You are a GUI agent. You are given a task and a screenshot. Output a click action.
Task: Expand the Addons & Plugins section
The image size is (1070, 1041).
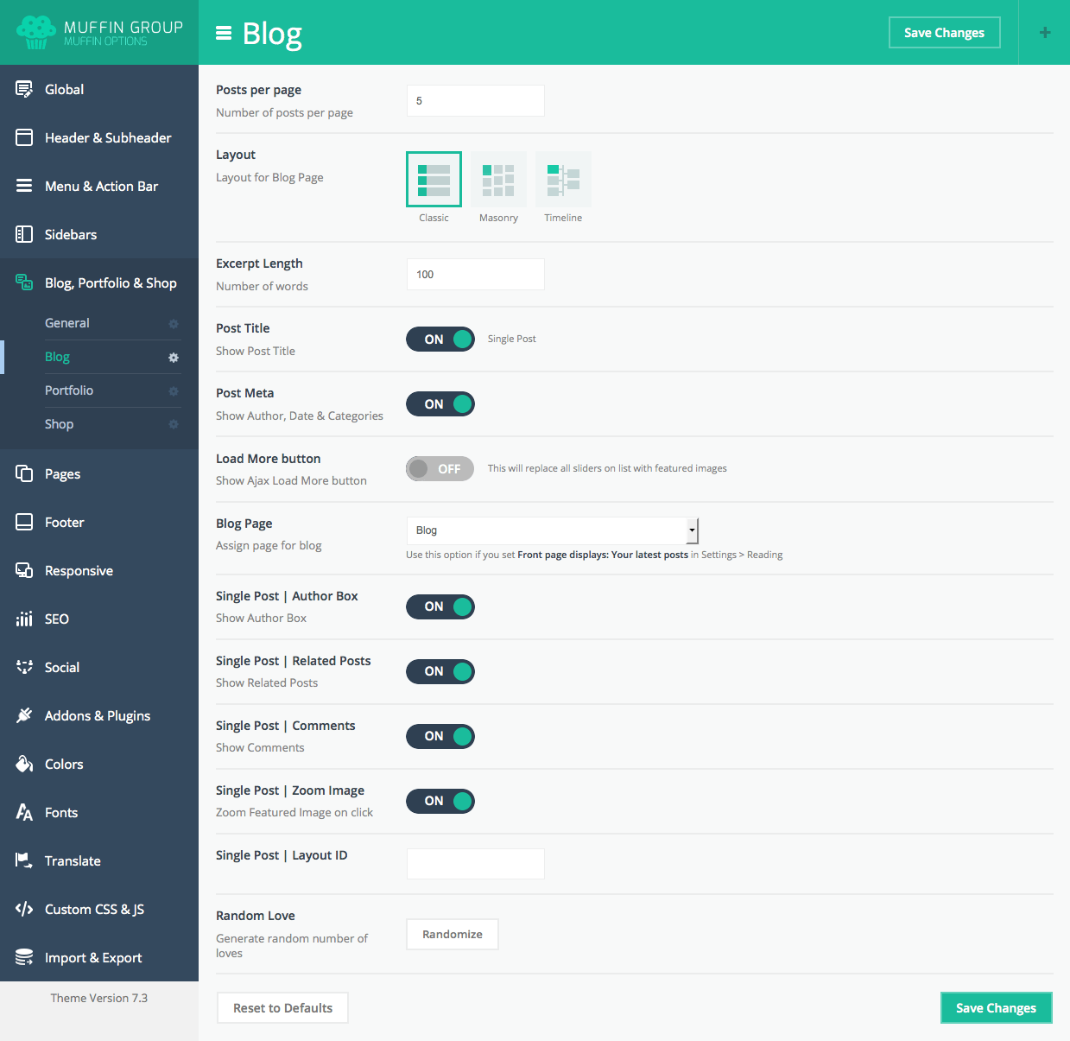coord(98,716)
